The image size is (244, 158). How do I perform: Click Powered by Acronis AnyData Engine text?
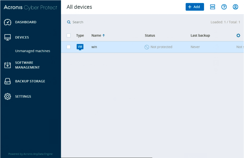click(x=30, y=154)
